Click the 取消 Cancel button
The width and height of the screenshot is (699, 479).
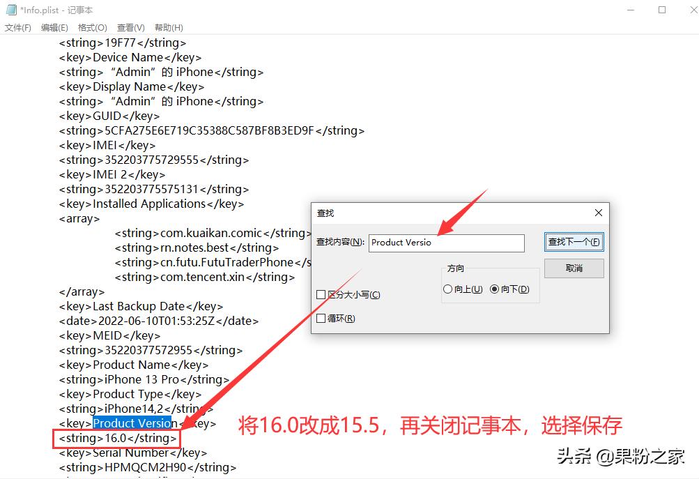click(x=573, y=268)
